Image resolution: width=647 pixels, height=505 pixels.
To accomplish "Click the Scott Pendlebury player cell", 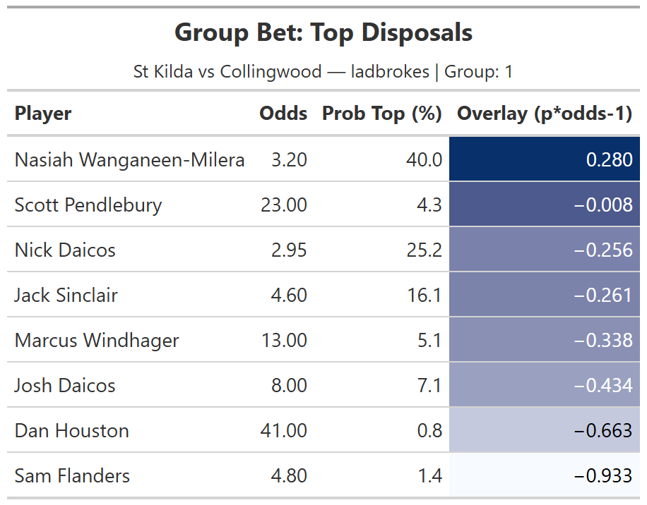I will pyautogui.click(x=88, y=205).
